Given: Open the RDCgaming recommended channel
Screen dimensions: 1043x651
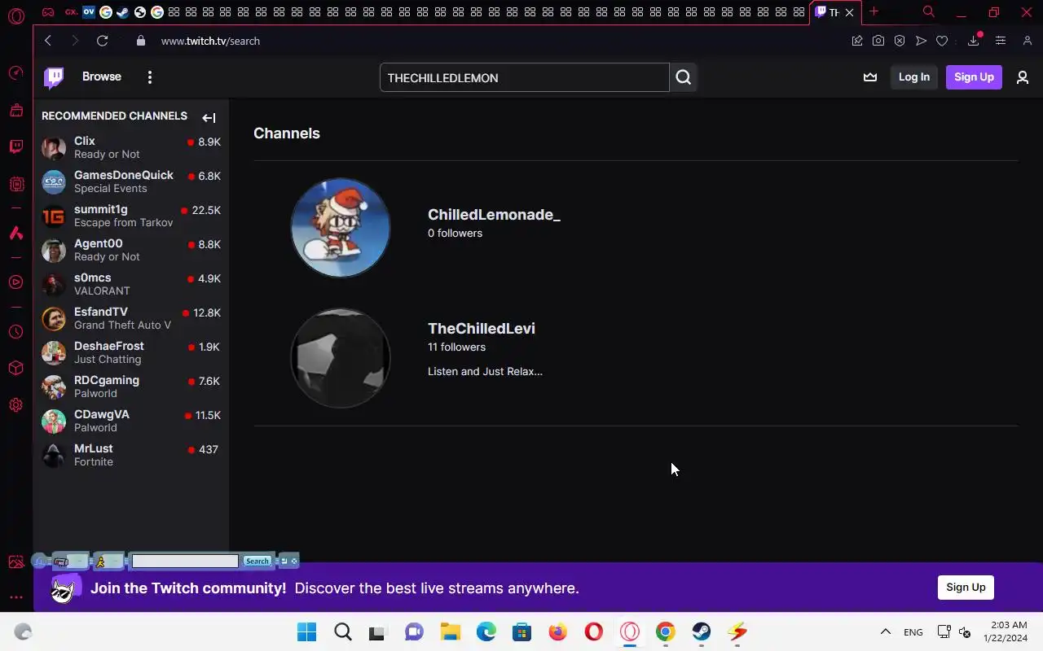Looking at the screenshot, I should point(131,387).
